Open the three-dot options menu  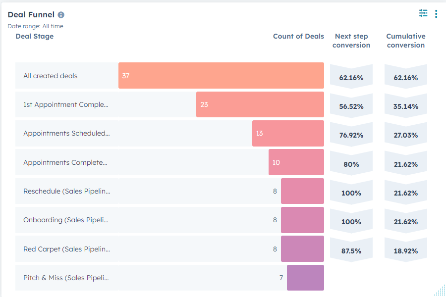coord(436,13)
